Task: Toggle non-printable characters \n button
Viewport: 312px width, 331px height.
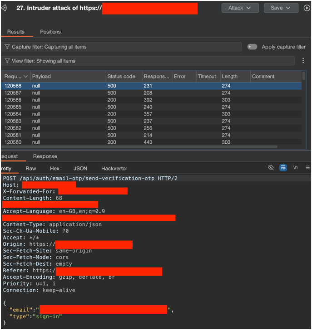Action: pos(295,168)
